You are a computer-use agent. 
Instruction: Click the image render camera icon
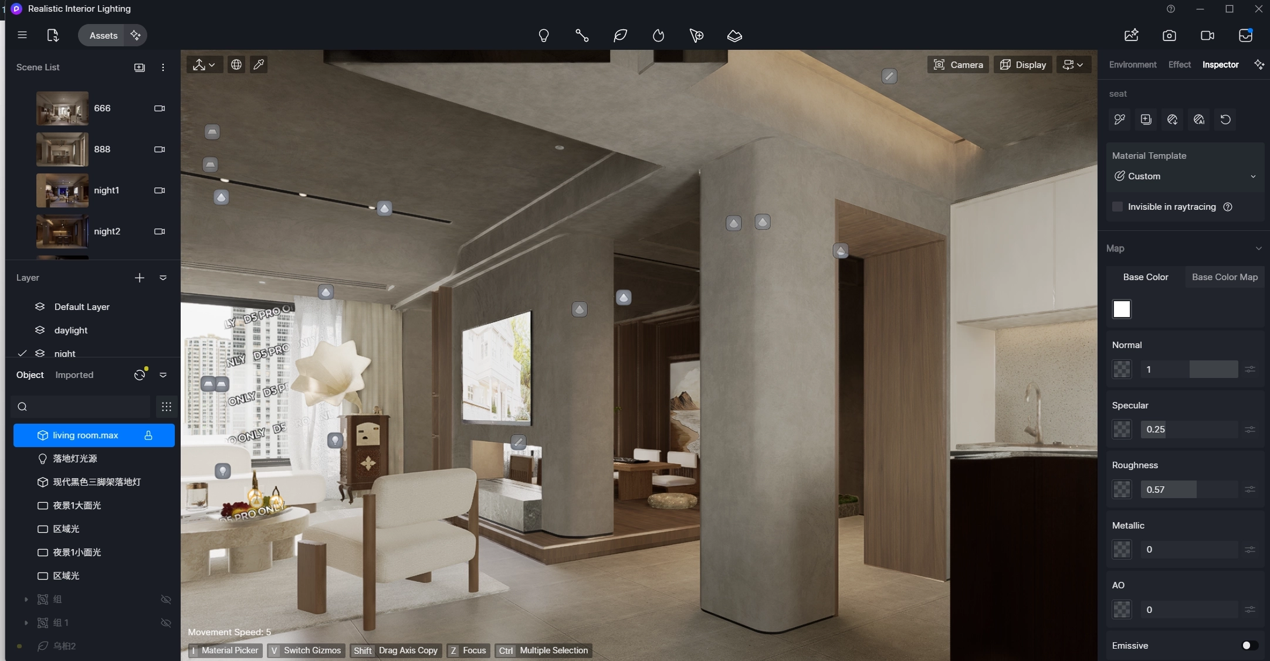1169,36
